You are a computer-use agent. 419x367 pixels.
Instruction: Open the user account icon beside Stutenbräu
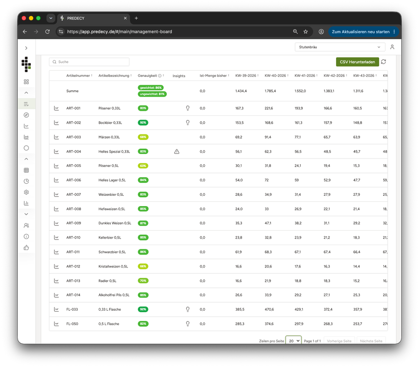point(392,47)
